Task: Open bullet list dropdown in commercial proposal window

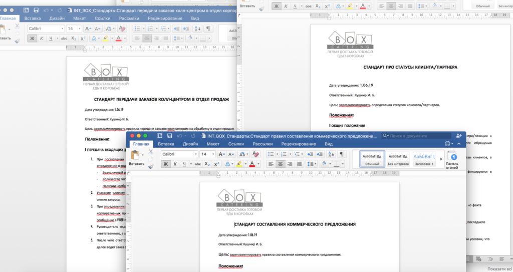Action: pyautogui.click(x=277, y=154)
